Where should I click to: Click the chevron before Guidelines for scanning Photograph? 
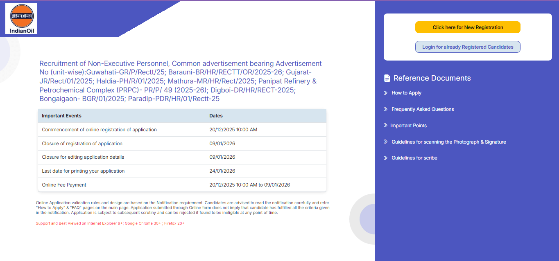[385, 142]
